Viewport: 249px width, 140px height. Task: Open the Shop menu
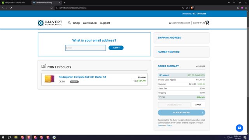[76, 23]
